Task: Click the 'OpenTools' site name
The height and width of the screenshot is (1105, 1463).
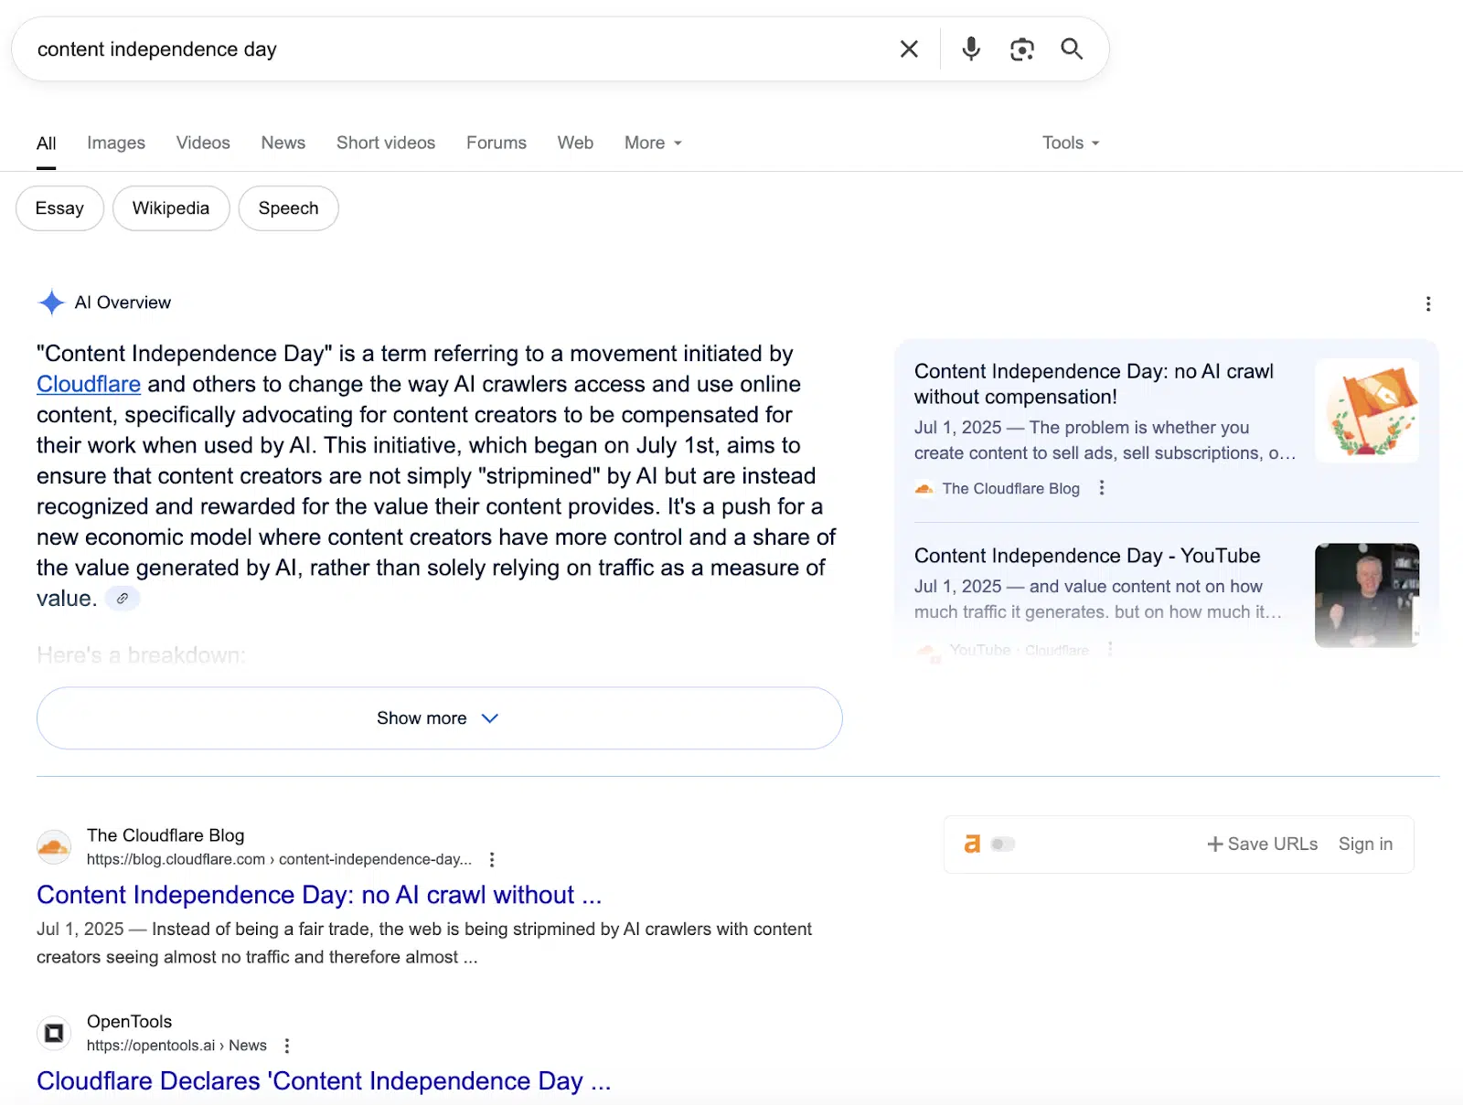Action: click(x=129, y=1022)
